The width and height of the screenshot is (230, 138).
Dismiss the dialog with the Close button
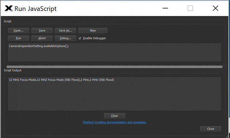tap(210, 129)
